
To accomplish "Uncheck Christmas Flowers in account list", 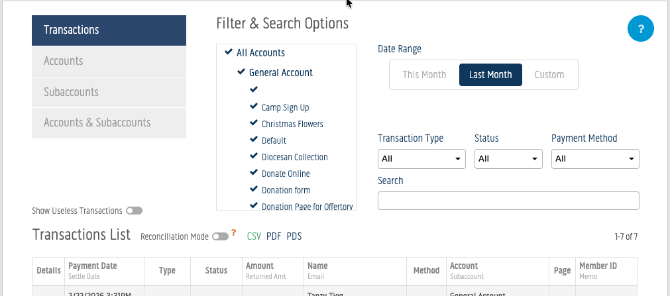I will [x=254, y=123].
